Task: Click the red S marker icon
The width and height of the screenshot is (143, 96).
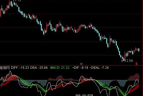Action: click(x=136, y=64)
